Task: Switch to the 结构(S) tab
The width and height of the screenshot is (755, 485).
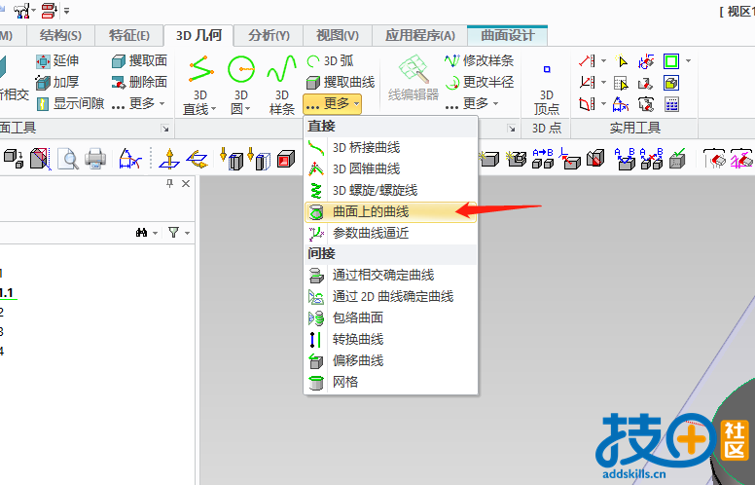Action: click(60, 36)
